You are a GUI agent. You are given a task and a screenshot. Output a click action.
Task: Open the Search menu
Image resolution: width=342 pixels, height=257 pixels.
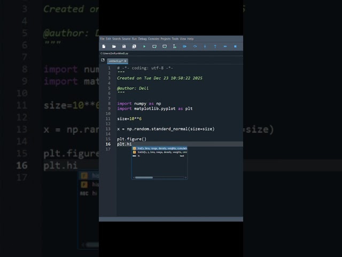click(x=116, y=39)
